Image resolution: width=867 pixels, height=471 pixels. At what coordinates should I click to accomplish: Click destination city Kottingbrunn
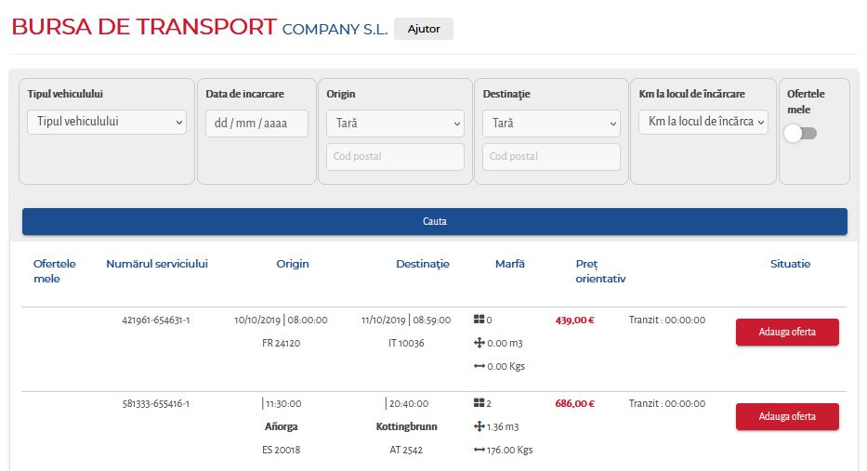pyautogui.click(x=406, y=426)
